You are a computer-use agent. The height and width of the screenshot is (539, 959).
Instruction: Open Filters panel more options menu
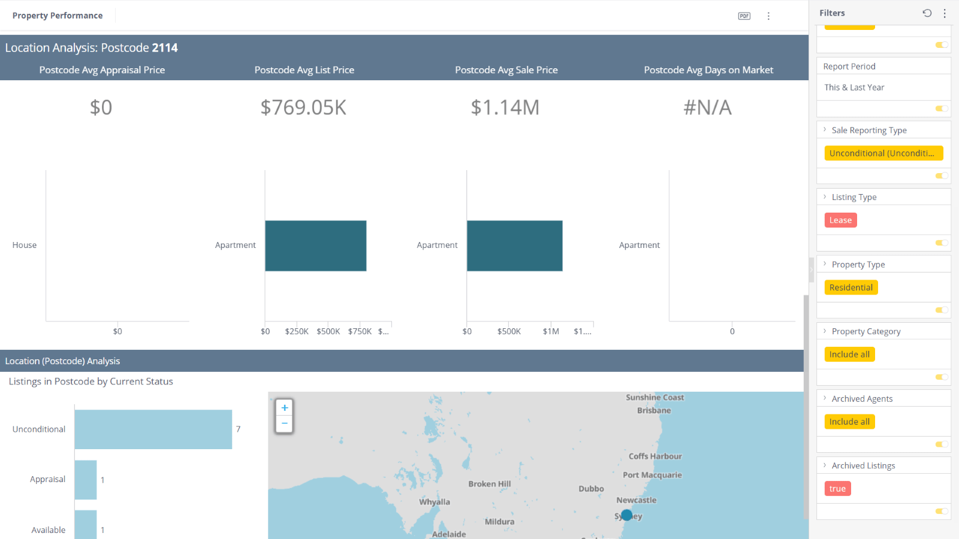pyautogui.click(x=945, y=13)
